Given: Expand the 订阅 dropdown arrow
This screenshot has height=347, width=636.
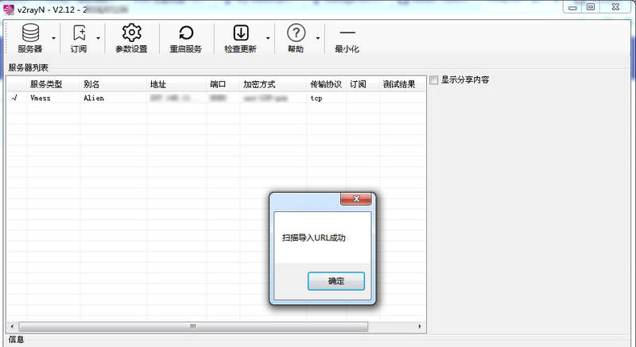Looking at the screenshot, I should click(x=99, y=37).
